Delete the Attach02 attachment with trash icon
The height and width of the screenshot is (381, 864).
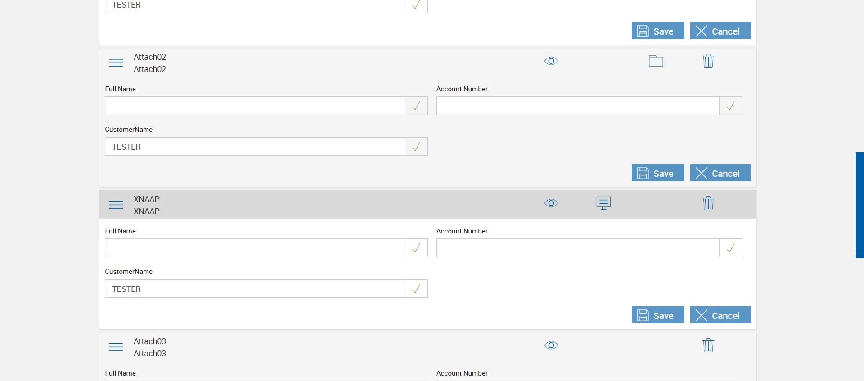tap(708, 61)
